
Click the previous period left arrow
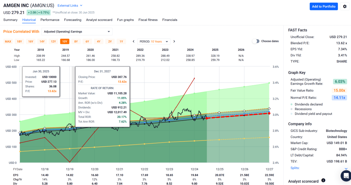pos(133,41)
